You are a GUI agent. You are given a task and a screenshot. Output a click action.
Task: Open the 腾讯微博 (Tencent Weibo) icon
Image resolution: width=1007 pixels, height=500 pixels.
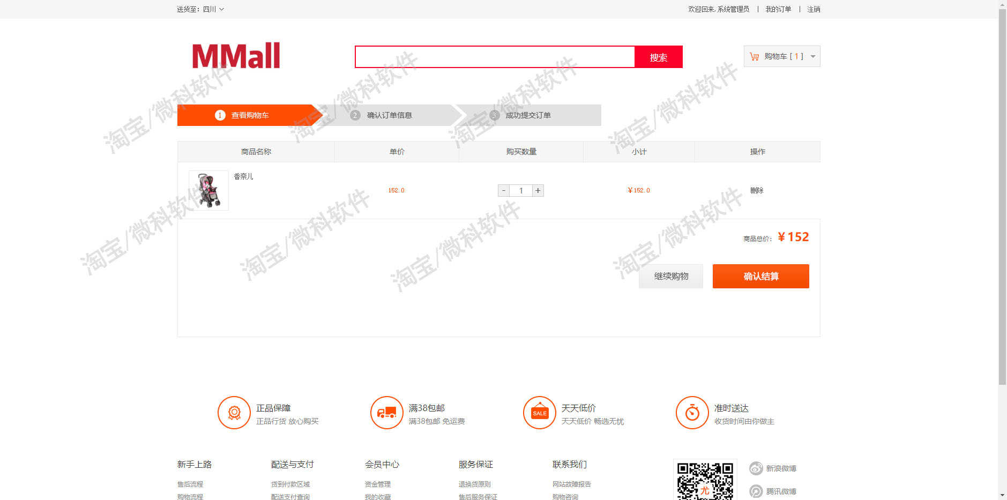[756, 491]
